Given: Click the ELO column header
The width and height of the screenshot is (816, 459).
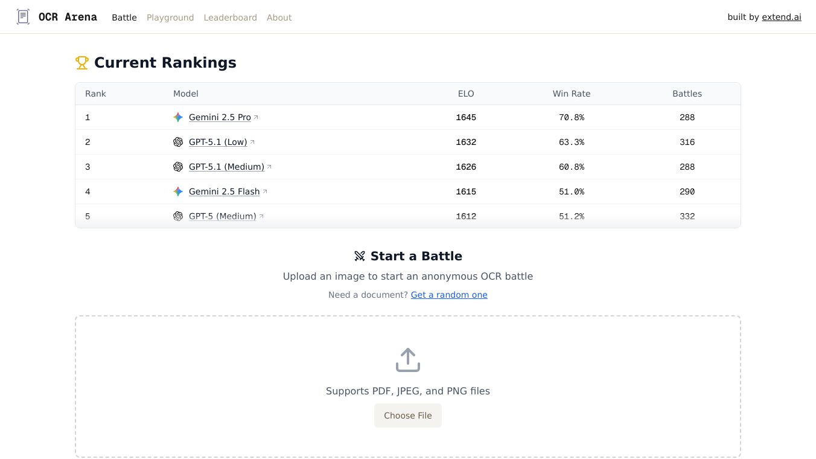Looking at the screenshot, I should [466, 94].
